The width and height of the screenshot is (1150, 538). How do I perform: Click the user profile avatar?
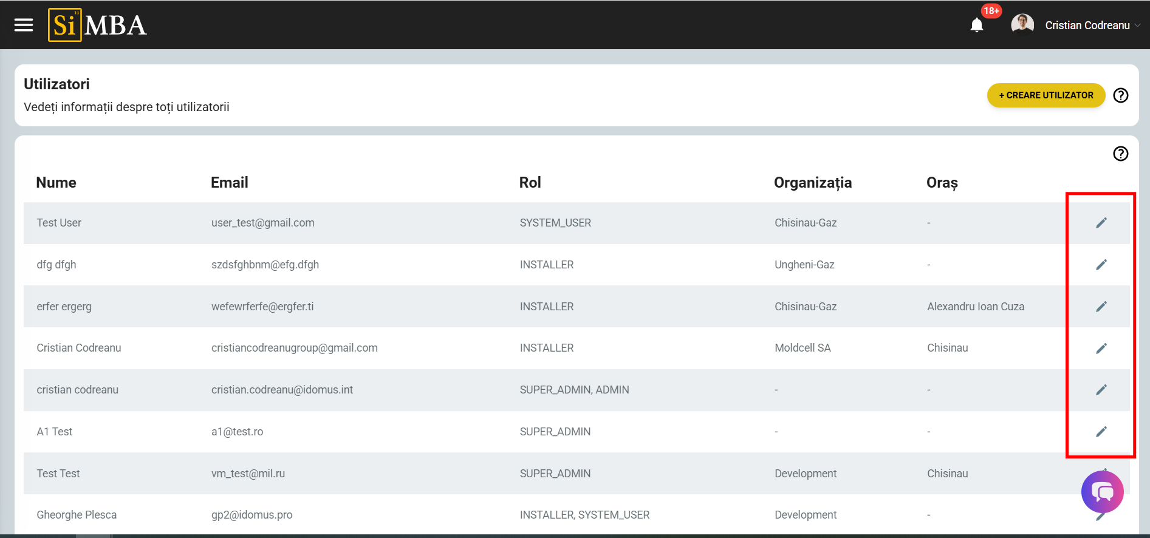1022,25
